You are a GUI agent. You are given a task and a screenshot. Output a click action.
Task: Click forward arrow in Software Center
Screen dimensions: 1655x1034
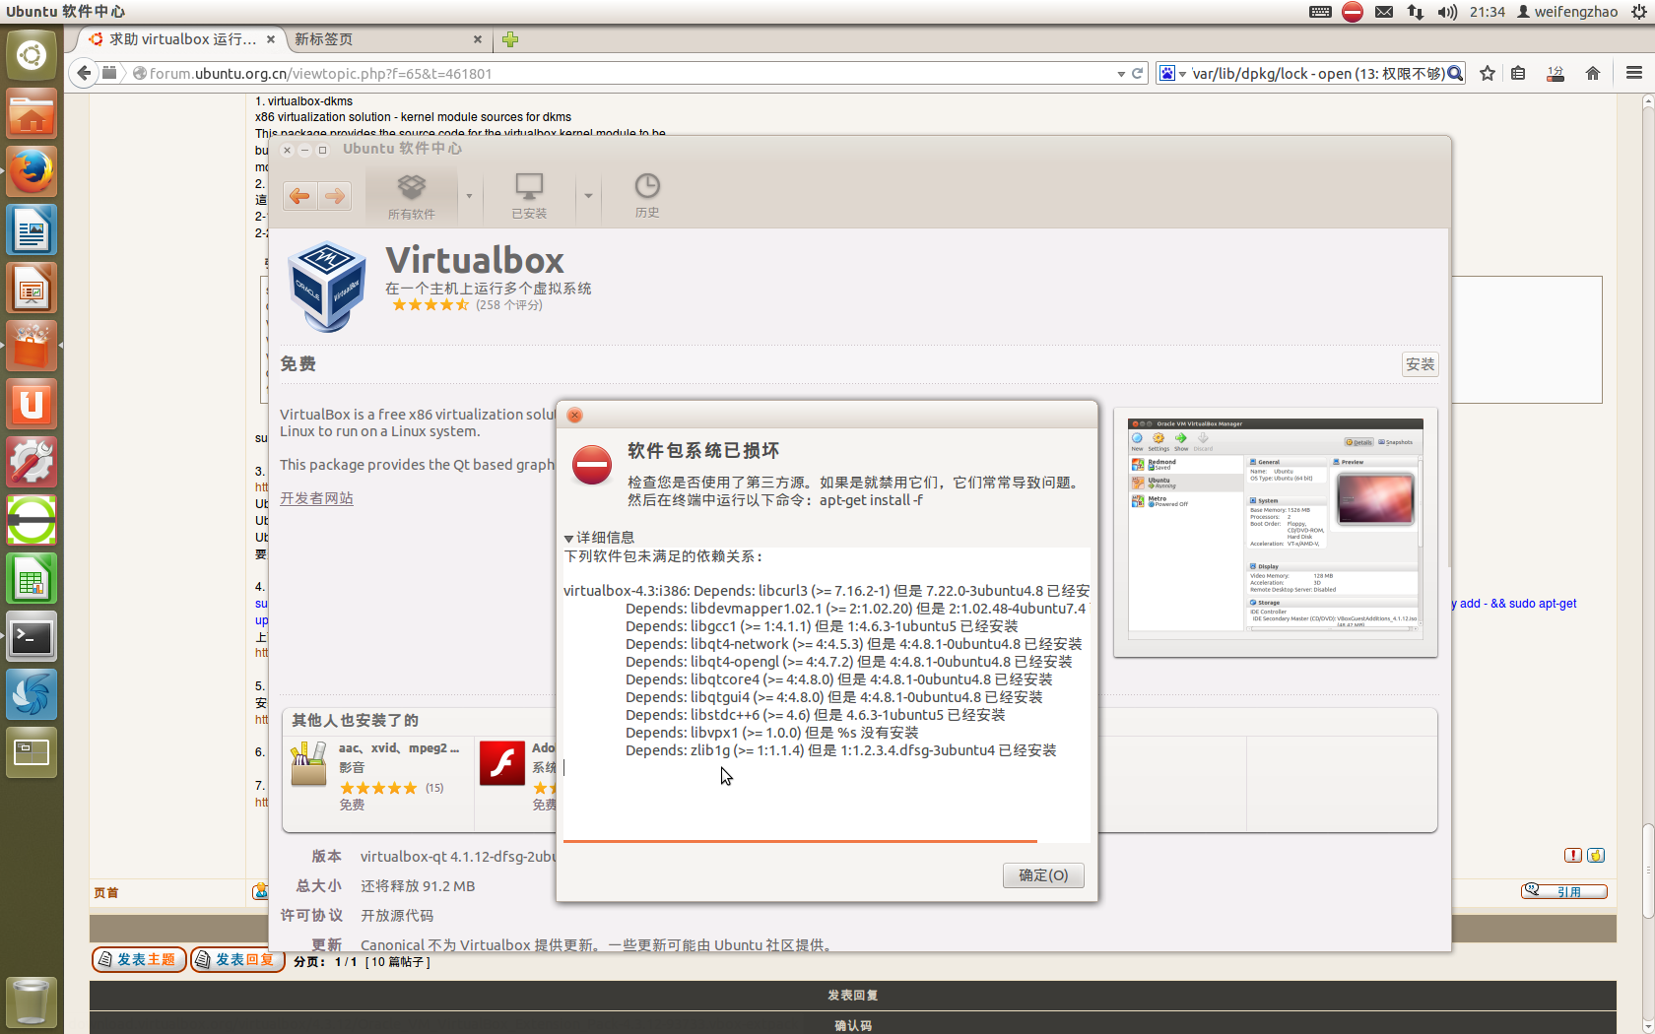(335, 196)
